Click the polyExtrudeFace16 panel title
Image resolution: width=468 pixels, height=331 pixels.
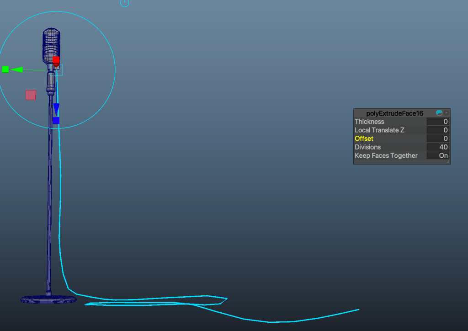[x=394, y=113]
